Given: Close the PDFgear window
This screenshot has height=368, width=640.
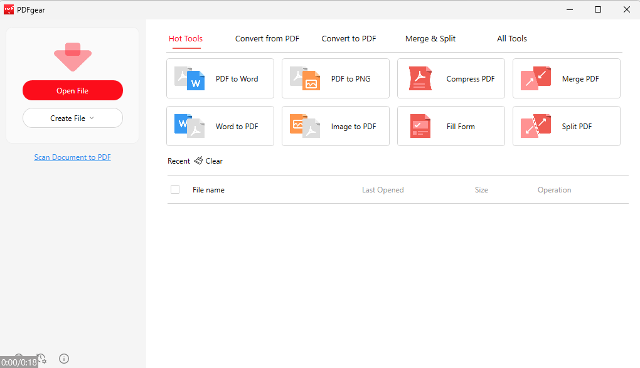Looking at the screenshot, I should pos(627,9).
